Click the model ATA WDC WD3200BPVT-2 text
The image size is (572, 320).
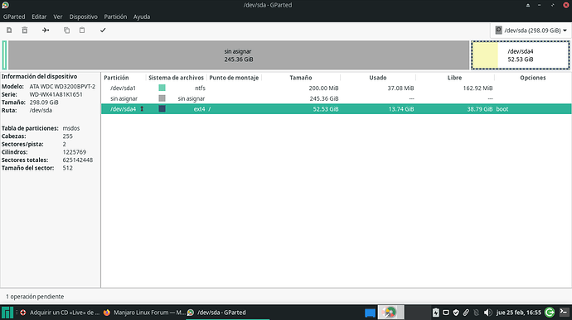[x=62, y=87]
